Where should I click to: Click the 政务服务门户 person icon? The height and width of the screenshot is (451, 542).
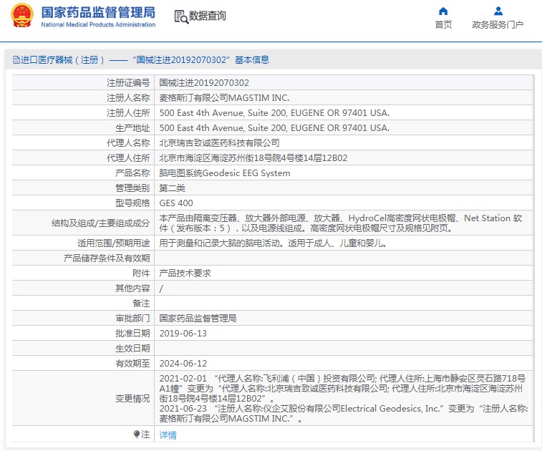498,11
